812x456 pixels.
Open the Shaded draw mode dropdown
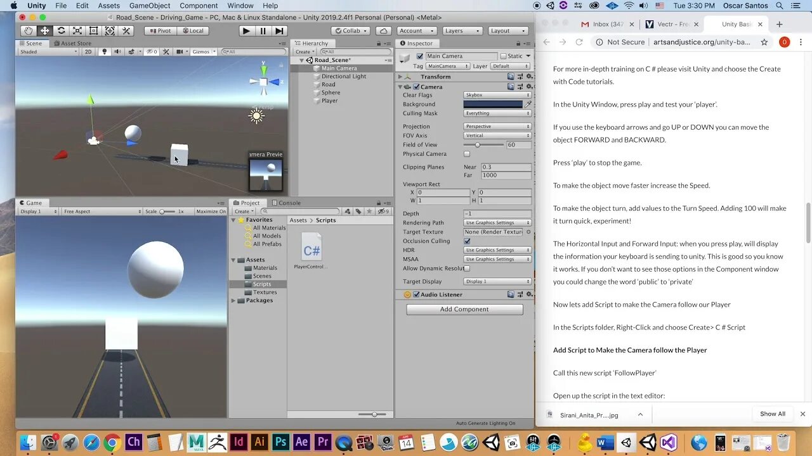[x=48, y=52]
